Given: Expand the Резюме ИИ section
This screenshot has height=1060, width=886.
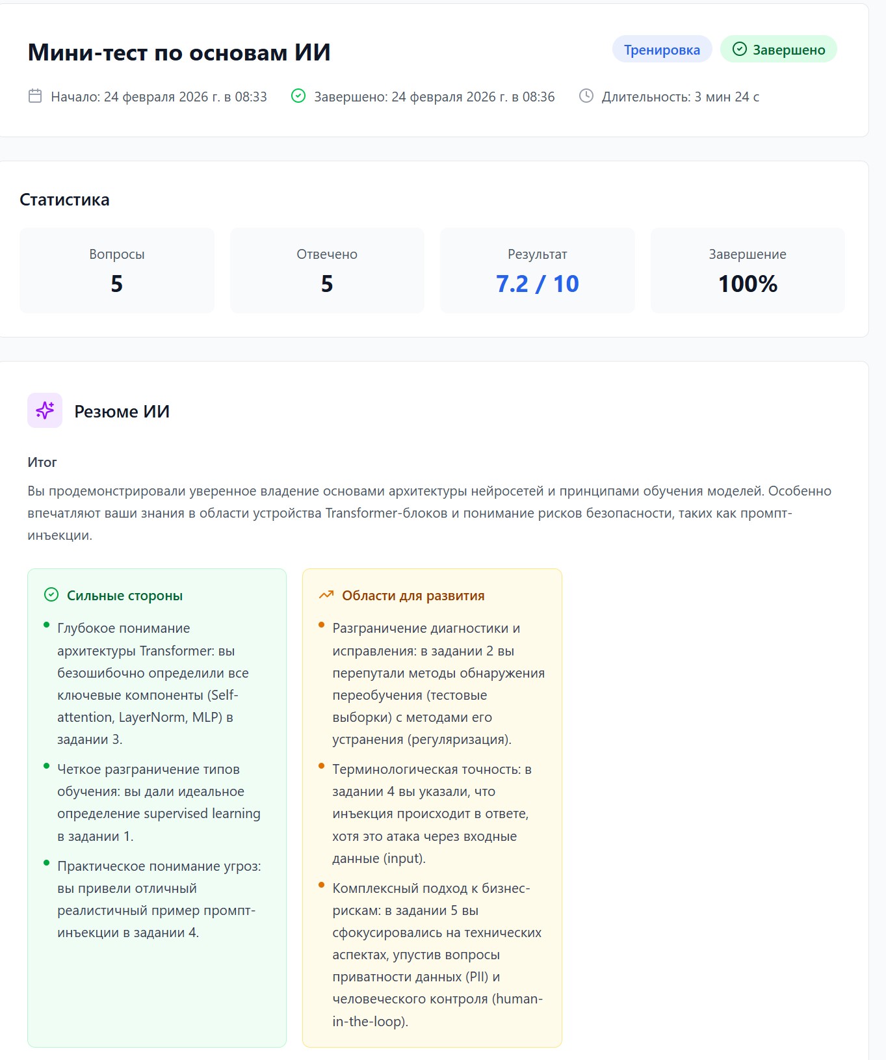Looking at the screenshot, I should pos(122,410).
